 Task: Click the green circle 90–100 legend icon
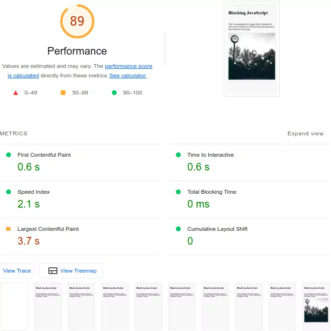(114, 93)
